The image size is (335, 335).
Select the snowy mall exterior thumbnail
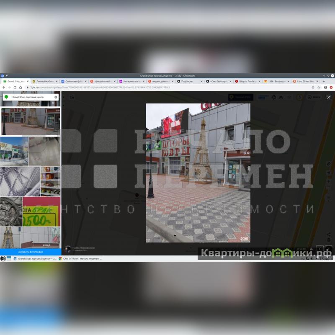click(14, 151)
